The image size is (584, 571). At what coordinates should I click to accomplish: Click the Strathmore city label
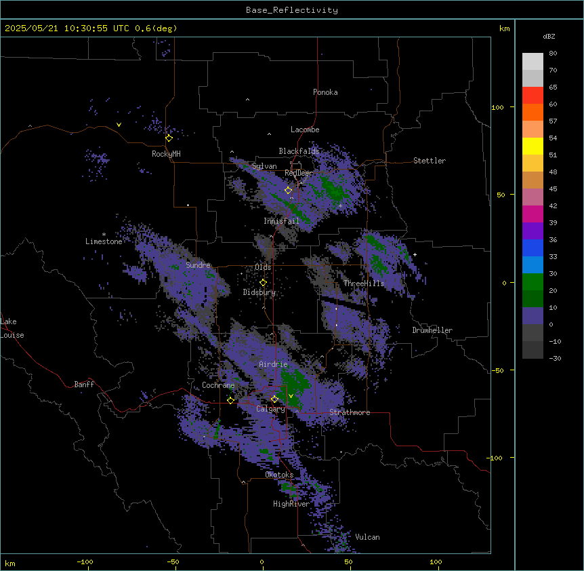tap(350, 412)
